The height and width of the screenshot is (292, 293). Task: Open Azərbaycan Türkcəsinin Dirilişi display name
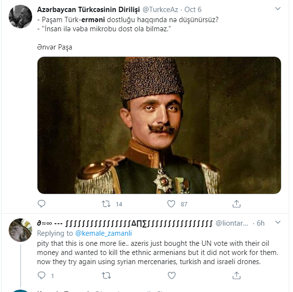point(88,10)
